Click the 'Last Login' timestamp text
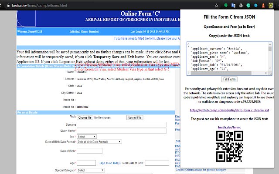 [x=150, y=32]
